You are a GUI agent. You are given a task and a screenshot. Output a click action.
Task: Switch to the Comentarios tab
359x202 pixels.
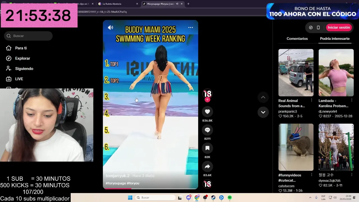297,39
